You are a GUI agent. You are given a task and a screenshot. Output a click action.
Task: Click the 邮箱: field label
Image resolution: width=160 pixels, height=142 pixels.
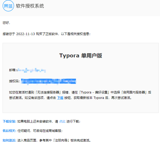click(13, 70)
